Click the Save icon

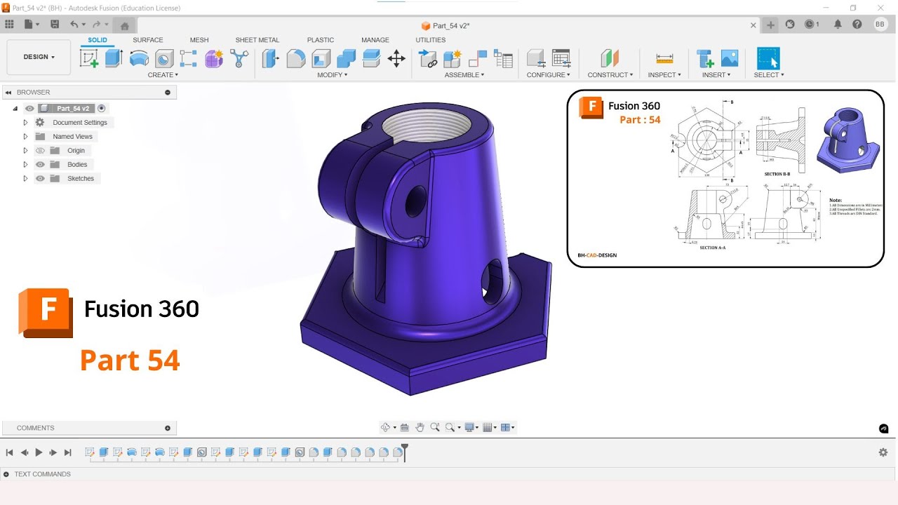[x=55, y=25]
